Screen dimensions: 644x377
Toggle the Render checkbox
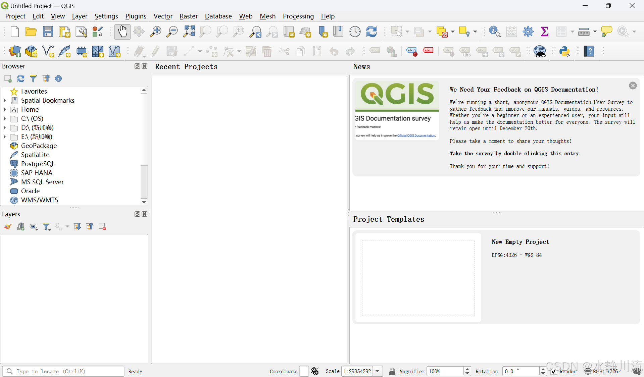point(554,371)
